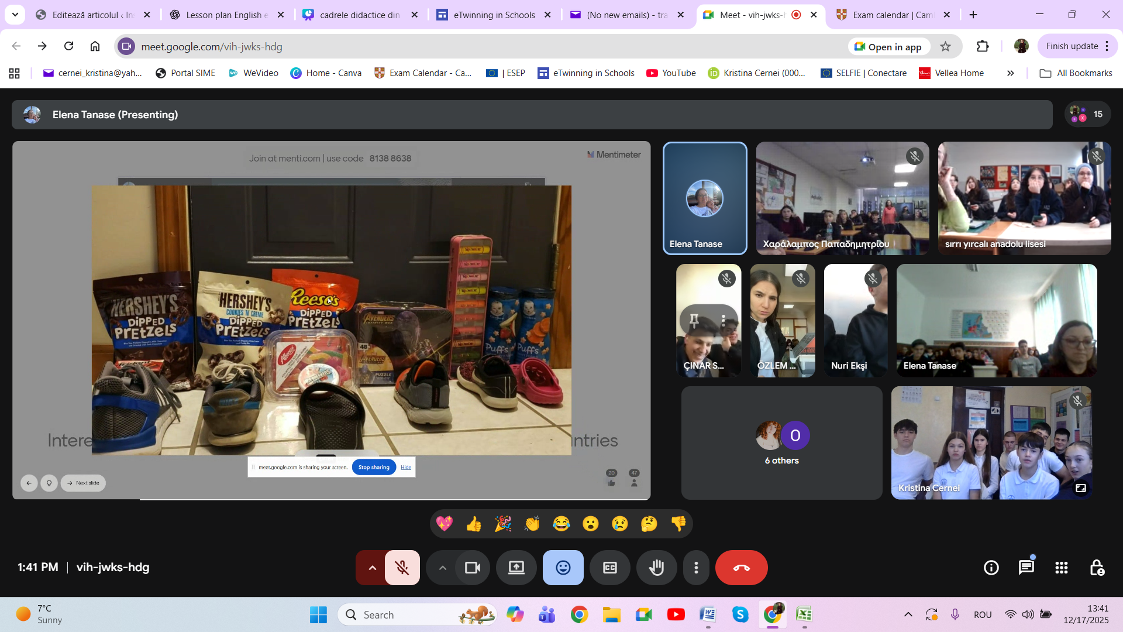This screenshot has width=1123, height=632.
Task: Open more options three-dot menu
Action: pyautogui.click(x=696, y=568)
